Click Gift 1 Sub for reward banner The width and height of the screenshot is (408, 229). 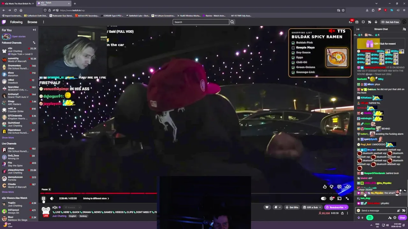381,44
